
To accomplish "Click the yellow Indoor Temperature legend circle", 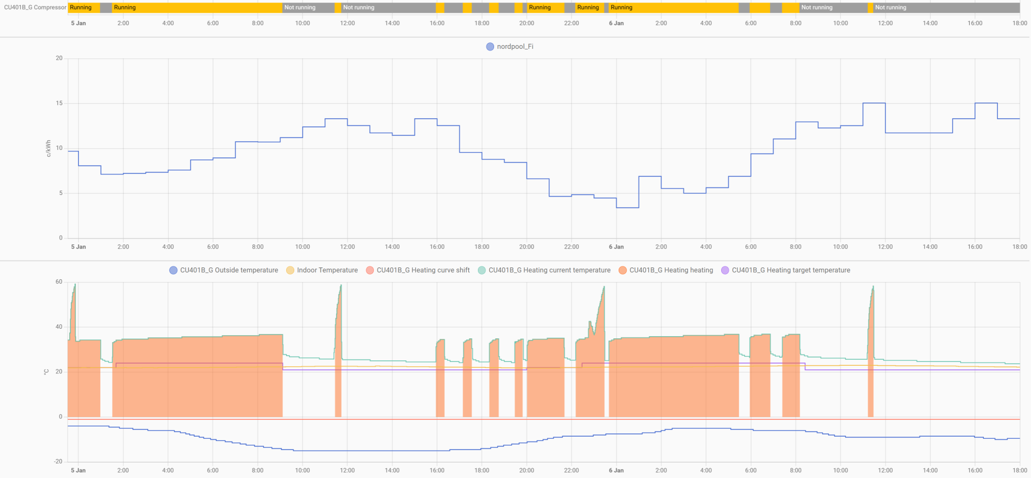I will [290, 270].
